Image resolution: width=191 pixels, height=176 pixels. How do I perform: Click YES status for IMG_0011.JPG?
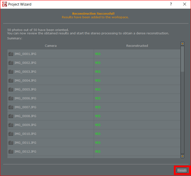pos(98,143)
